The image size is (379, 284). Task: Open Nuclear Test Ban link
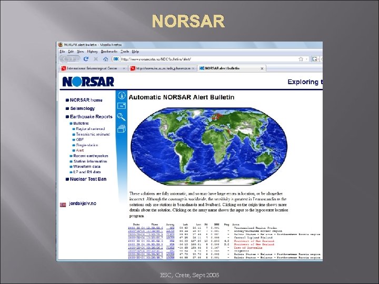tap(88, 179)
